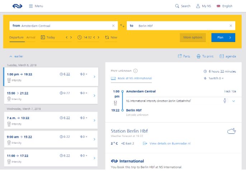
Task: Click the Switch 0 × transfer icon
Action: (x=205, y=78)
